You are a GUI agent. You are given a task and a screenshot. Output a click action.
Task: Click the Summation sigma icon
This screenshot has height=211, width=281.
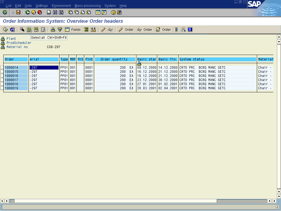click(86, 30)
